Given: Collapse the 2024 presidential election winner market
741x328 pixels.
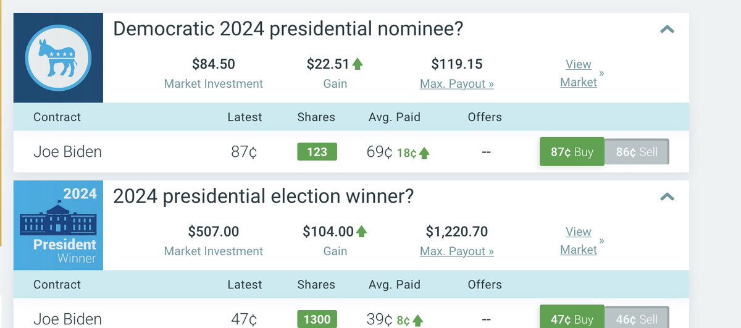Looking at the screenshot, I should [x=667, y=197].
